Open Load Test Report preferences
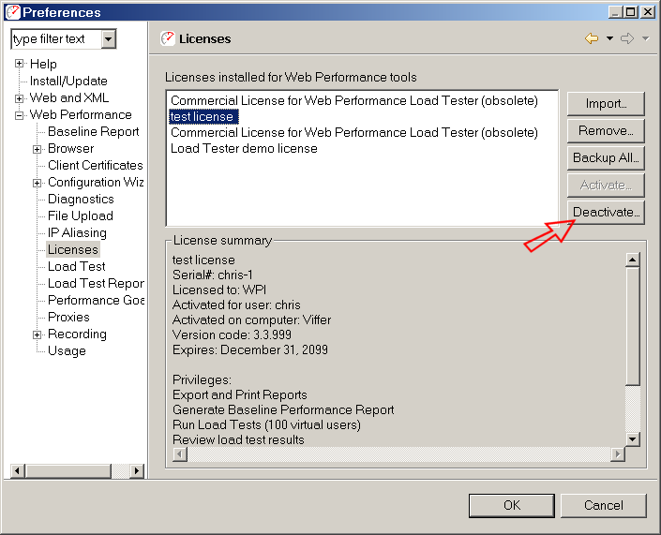Image resolution: width=661 pixels, height=535 pixels. (x=96, y=283)
